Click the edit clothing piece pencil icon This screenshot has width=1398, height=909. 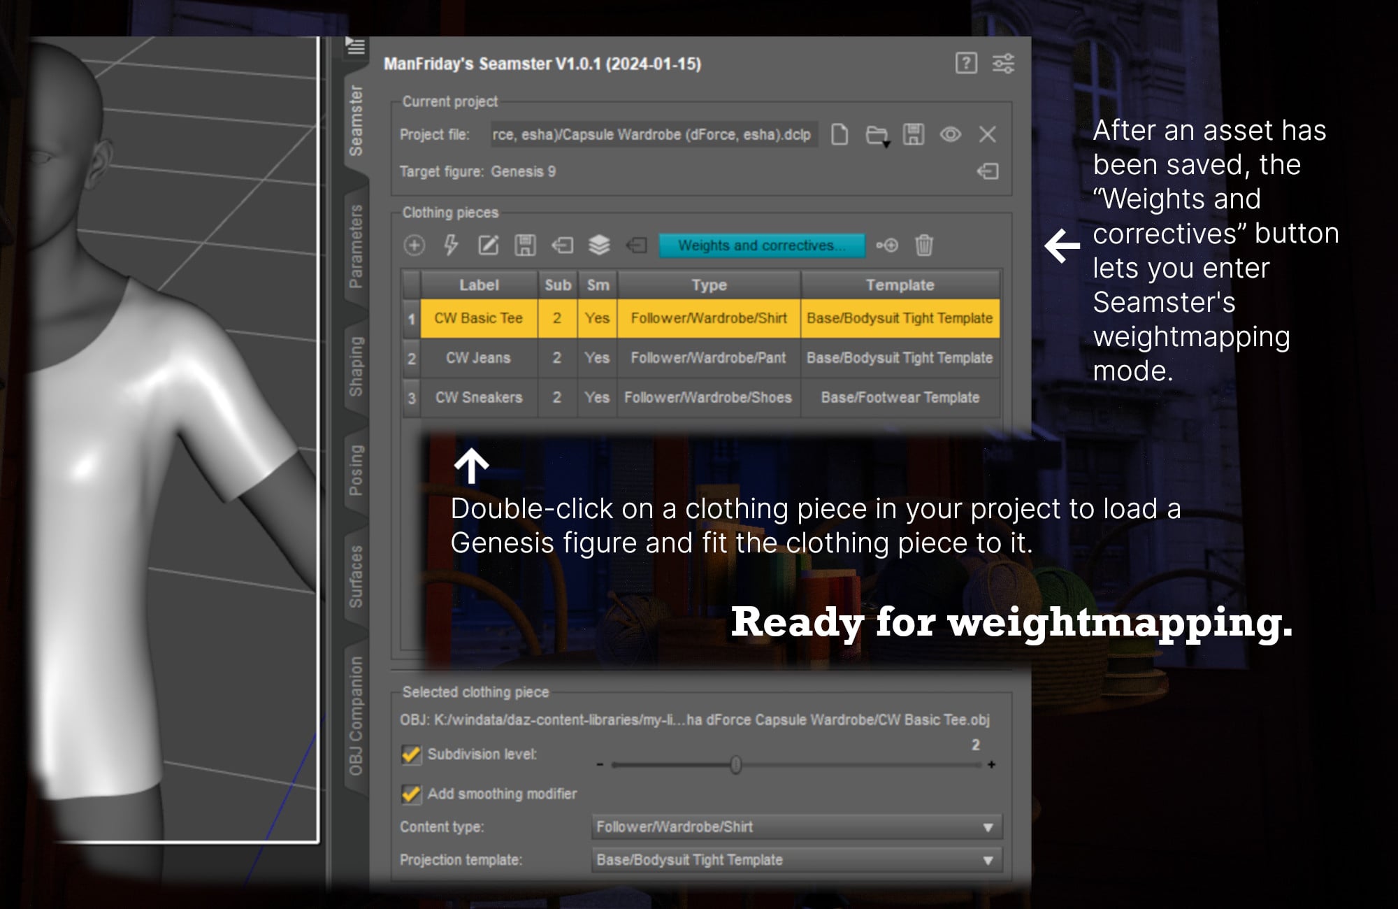pyautogui.click(x=488, y=245)
